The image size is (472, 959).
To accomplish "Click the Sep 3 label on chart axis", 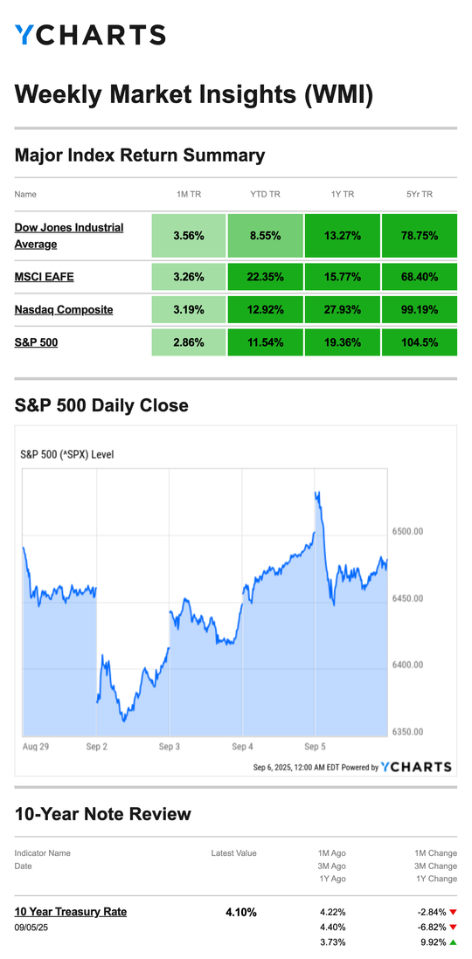I will click(x=169, y=747).
